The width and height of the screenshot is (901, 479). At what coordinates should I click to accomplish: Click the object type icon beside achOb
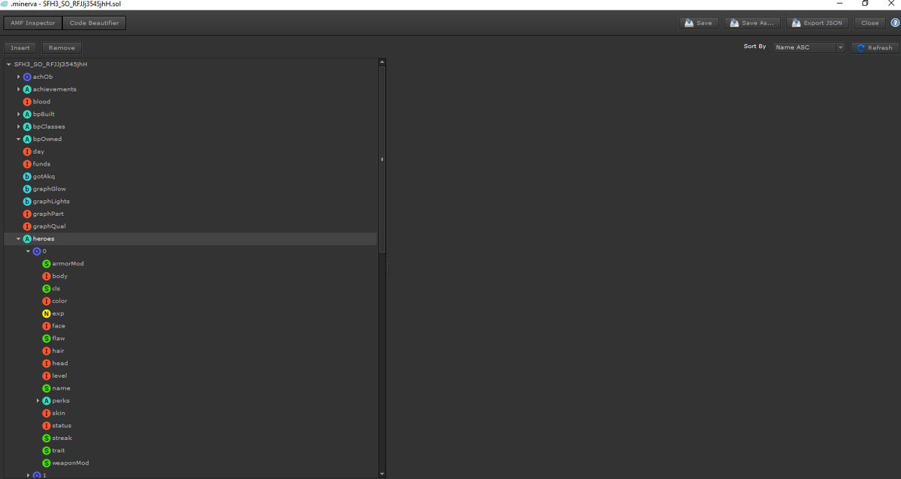point(27,76)
